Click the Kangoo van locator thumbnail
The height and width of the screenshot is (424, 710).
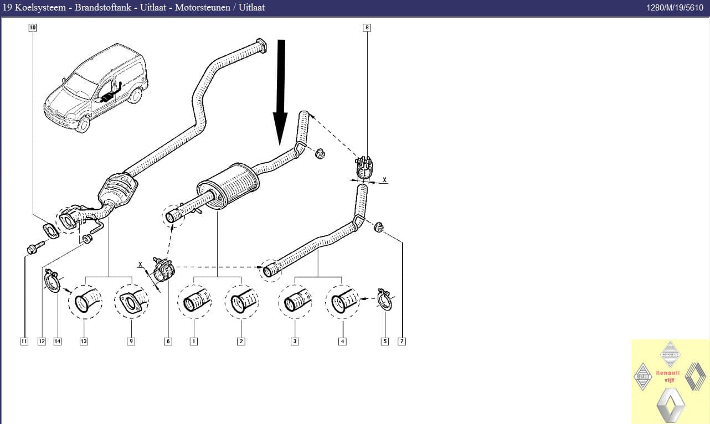tap(95, 90)
